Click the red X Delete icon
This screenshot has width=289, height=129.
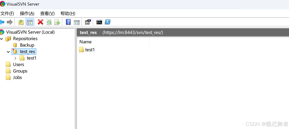41,22
